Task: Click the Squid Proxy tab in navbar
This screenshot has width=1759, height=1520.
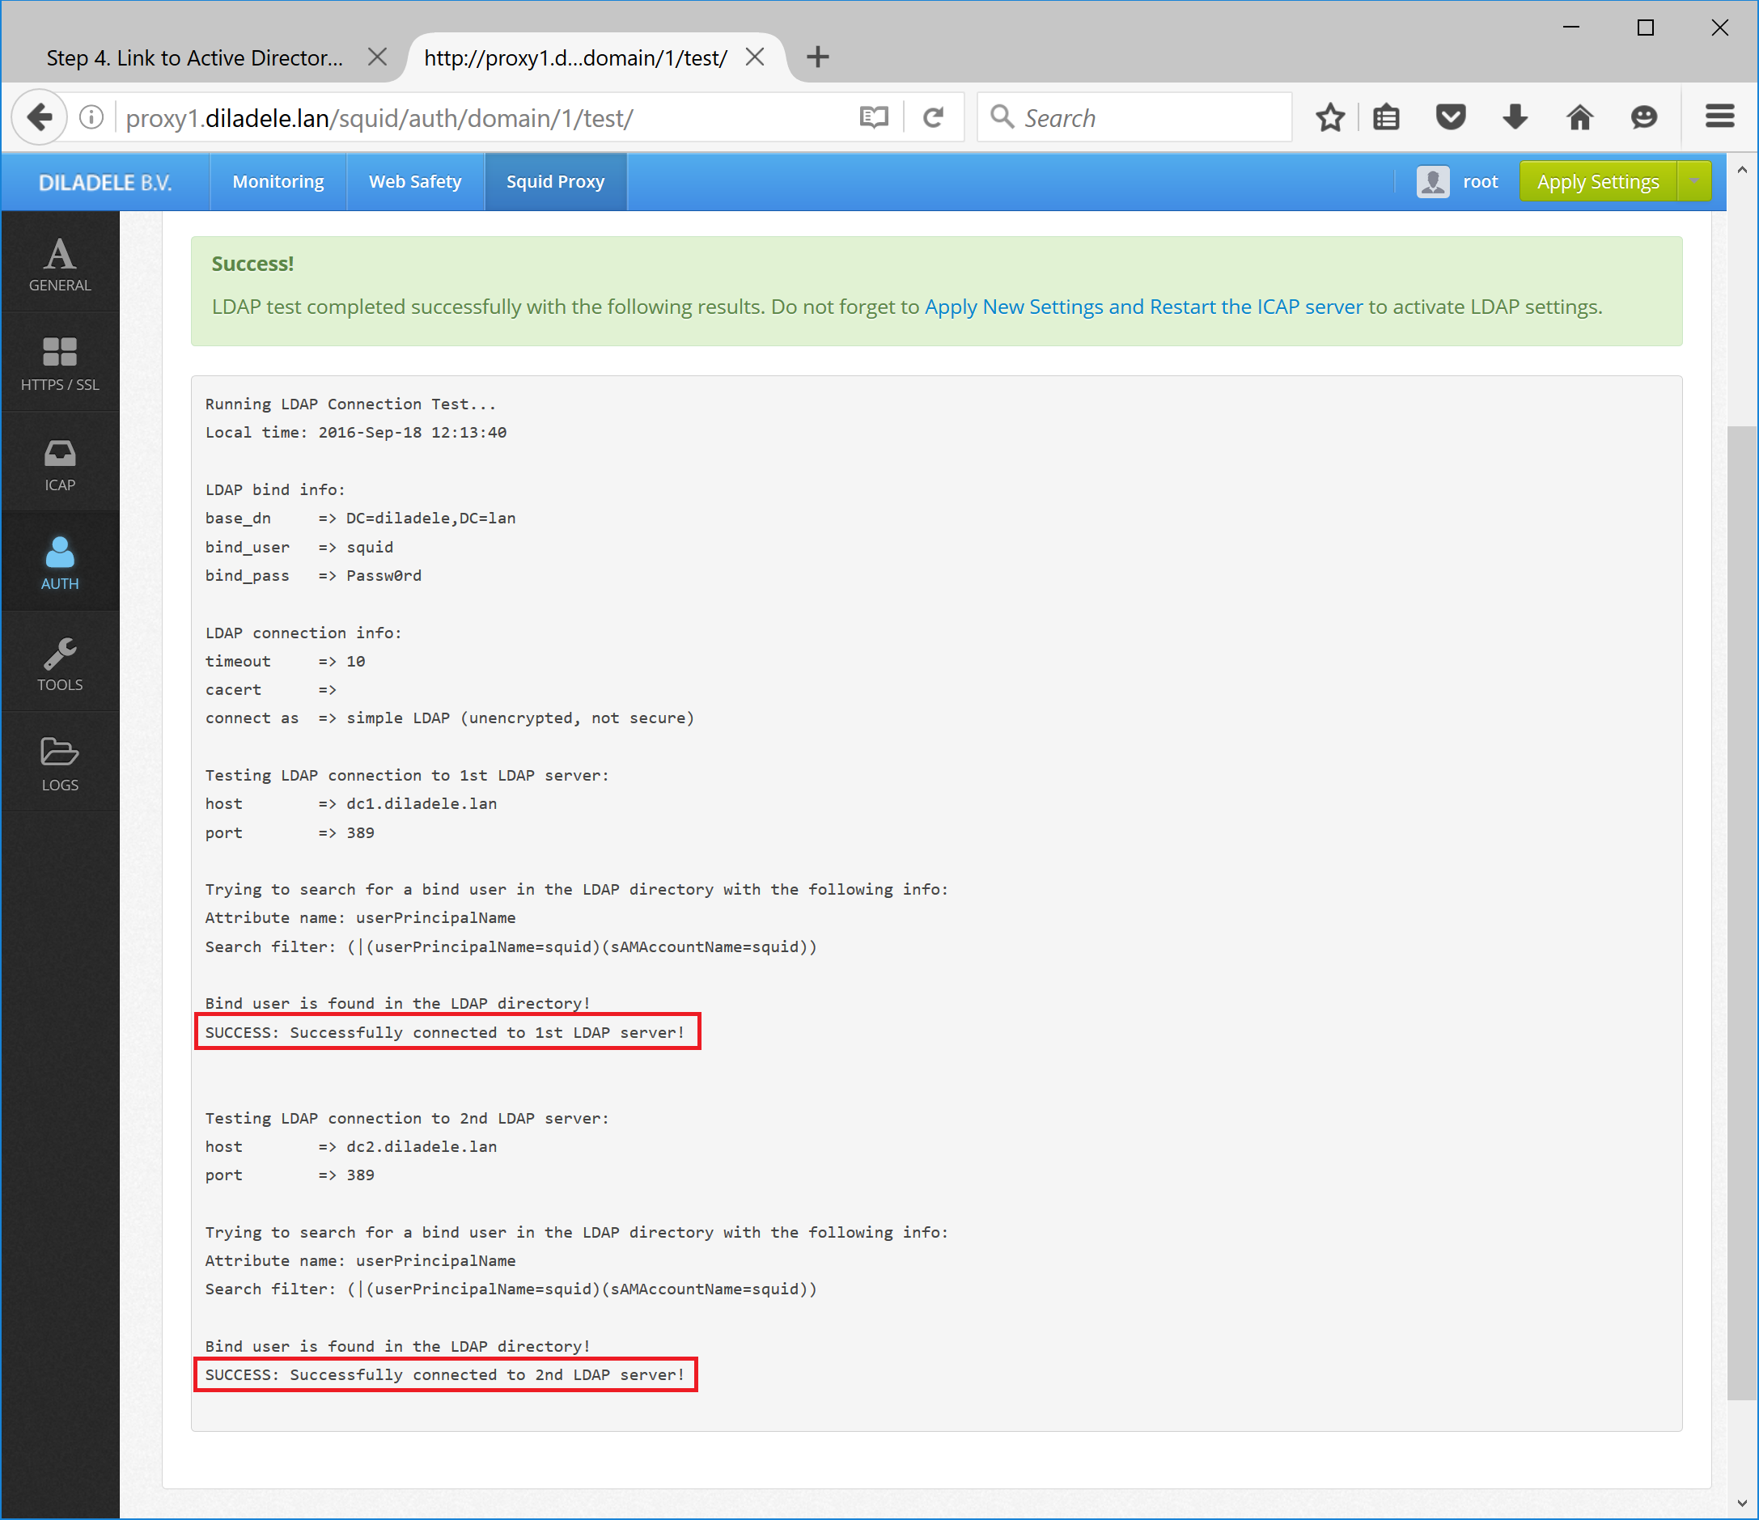Action: [x=557, y=180]
